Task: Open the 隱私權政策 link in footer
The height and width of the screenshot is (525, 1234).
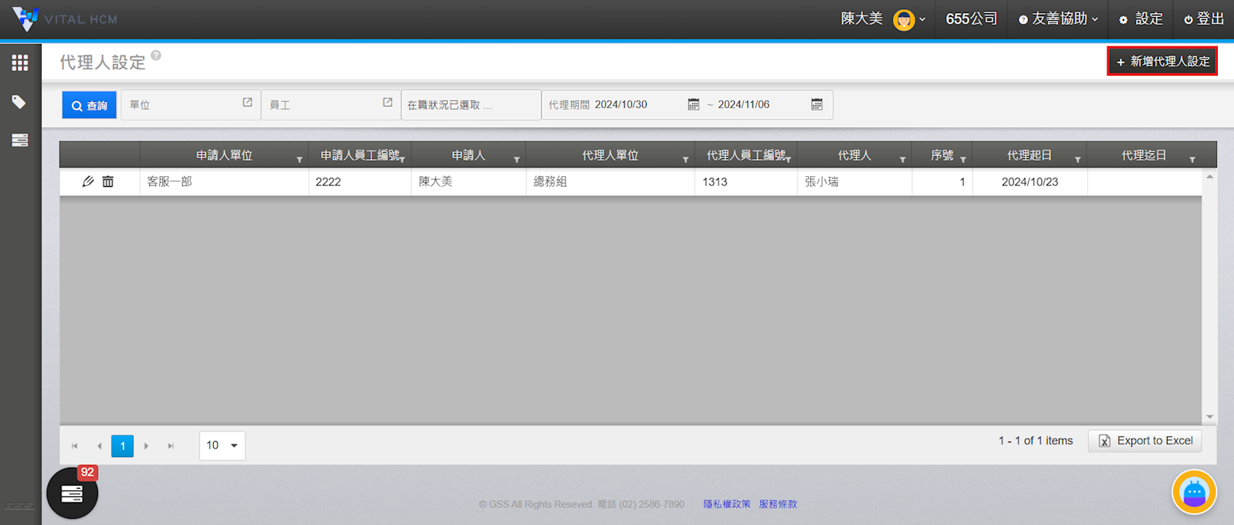Action: [726, 504]
